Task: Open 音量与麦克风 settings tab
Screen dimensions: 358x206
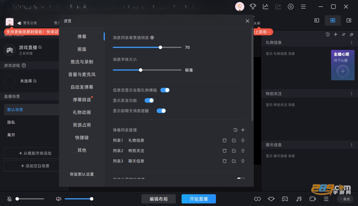Action: (82, 75)
